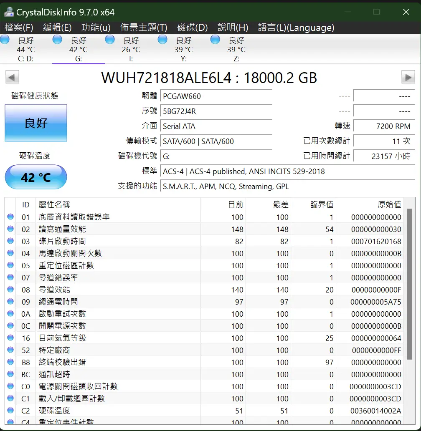The height and width of the screenshot is (431, 421).
Task: Click the status orb of row C2
Action: [x=10, y=410]
